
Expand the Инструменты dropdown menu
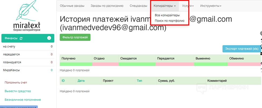(211, 6)
